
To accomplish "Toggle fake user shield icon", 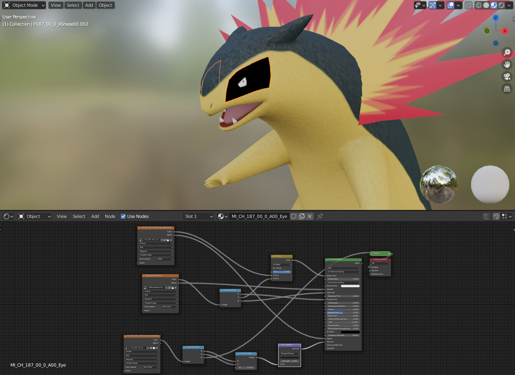I will click(294, 216).
